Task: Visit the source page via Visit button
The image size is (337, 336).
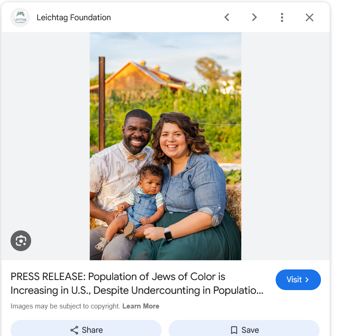Action: [298, 280]
